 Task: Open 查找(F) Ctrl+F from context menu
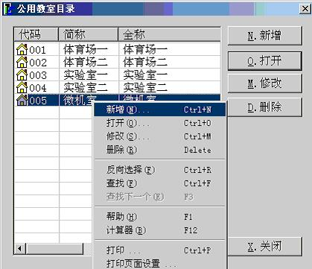[x=159, y=183]
